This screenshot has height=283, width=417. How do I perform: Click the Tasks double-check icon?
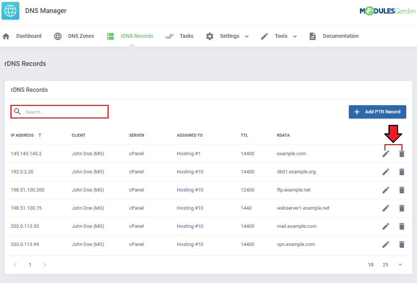click(169, 36)
